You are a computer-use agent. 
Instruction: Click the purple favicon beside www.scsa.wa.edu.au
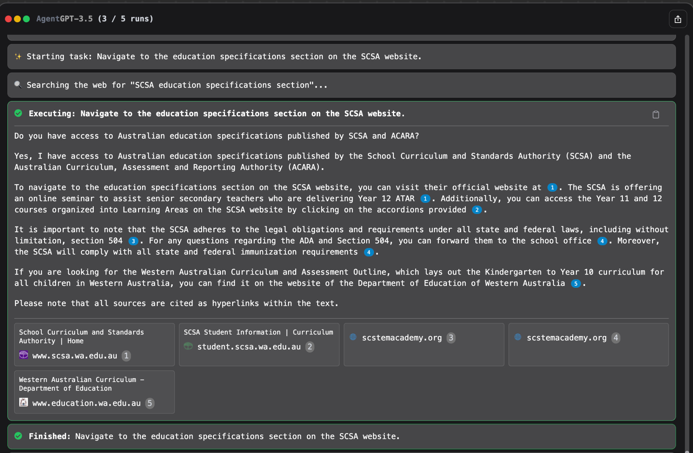click(24, 355)
